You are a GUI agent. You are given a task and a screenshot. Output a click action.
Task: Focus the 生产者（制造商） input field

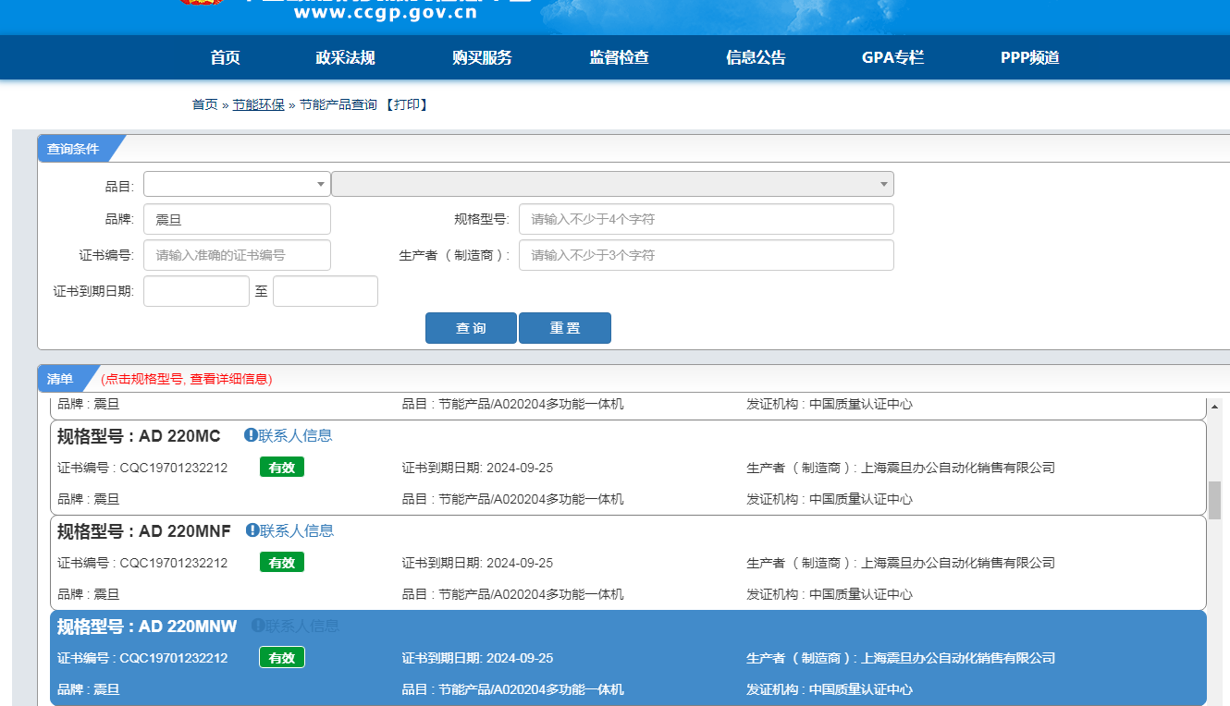[707, 255]
